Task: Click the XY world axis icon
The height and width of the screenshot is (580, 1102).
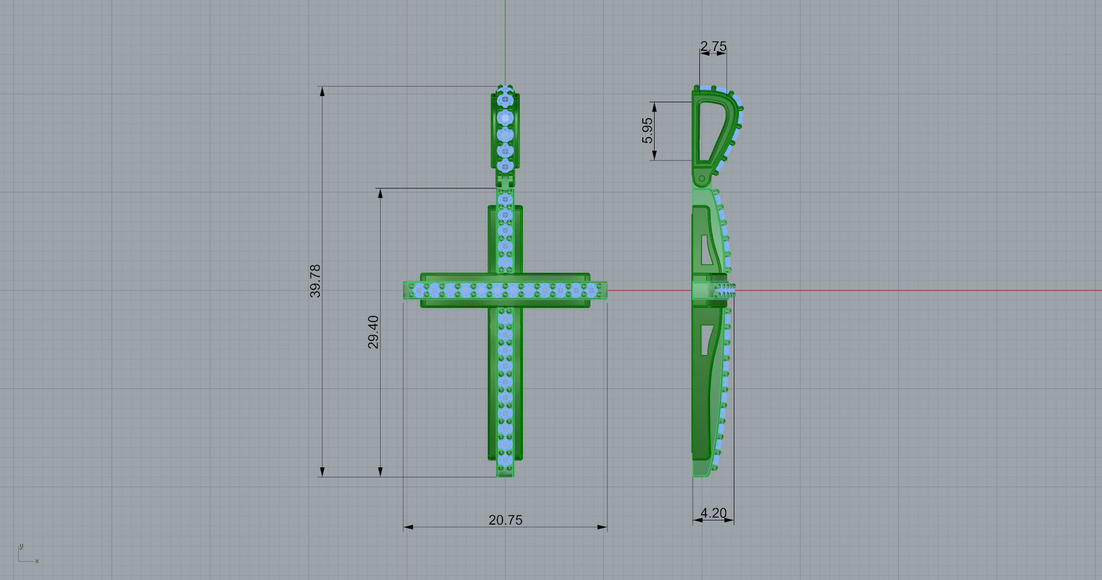Action: (25, 556)
